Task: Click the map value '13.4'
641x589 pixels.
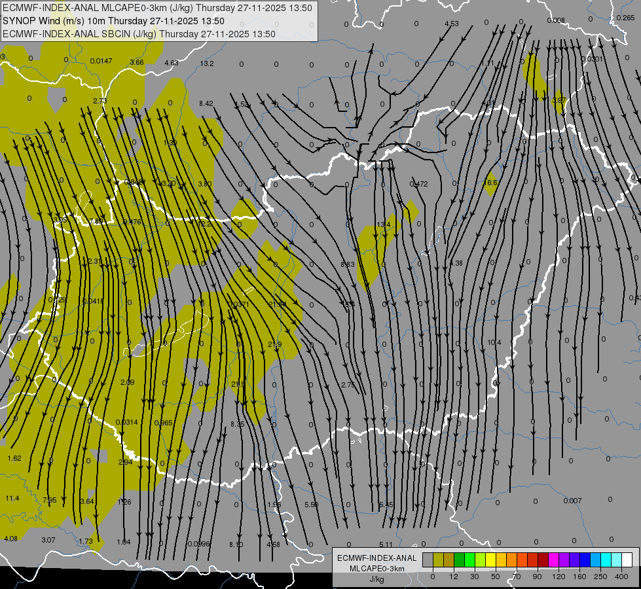Action: tap(384, 224)
